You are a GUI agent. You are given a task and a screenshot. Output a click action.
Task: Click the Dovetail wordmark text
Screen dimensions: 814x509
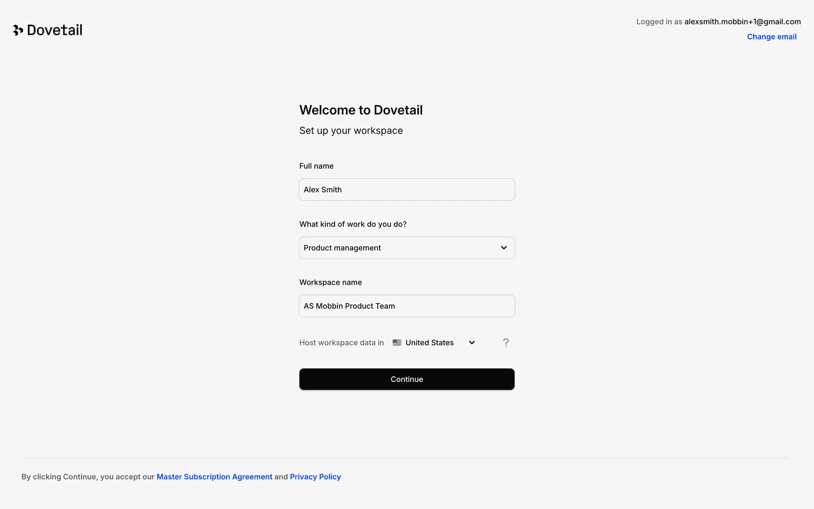55,30
